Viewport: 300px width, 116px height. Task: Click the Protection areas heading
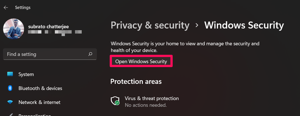coord(136,81)
